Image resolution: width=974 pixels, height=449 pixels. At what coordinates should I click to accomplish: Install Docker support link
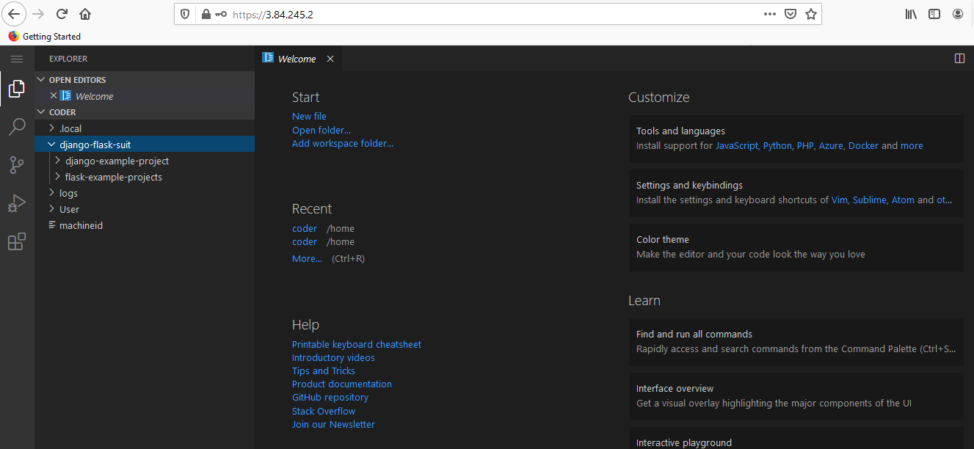(x=863, y=145)
